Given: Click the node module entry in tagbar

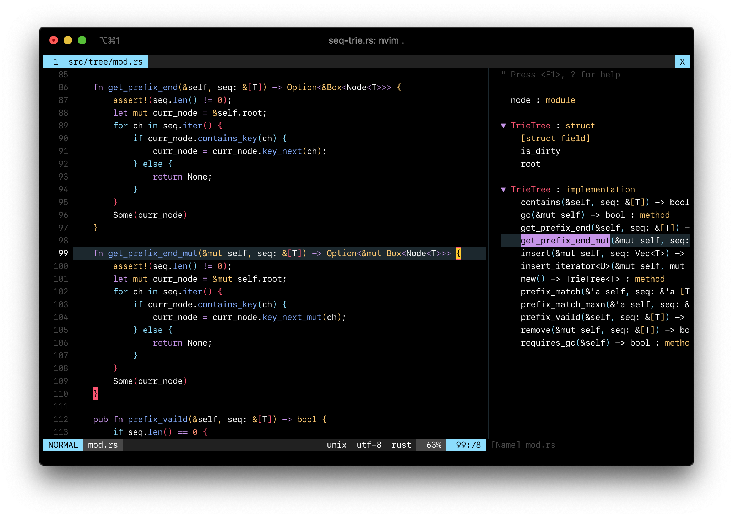Looking at the screenshot, I should 521,100.
